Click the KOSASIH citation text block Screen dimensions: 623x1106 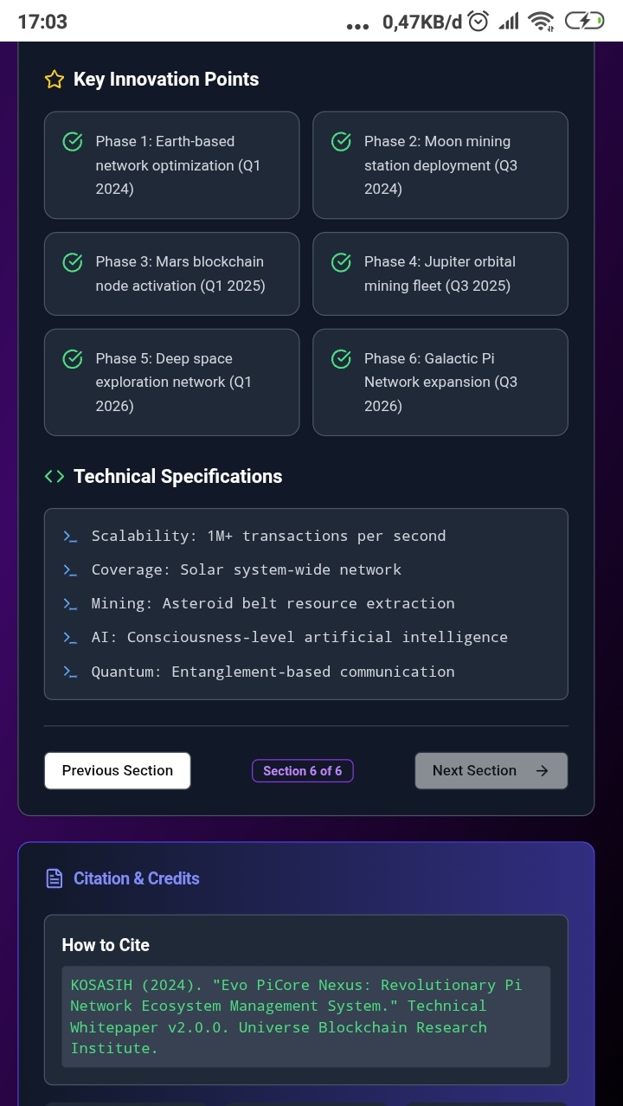[x=305, y=1017]
